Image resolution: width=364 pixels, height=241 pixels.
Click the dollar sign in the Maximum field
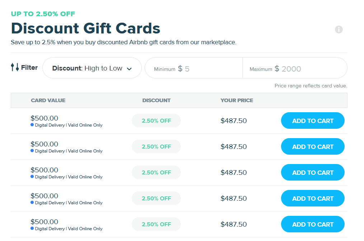click(276, 68)
